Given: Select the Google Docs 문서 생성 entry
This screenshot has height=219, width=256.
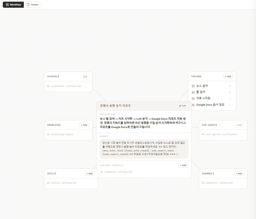Looking at the screenshot, I should (x=211, y=105).
